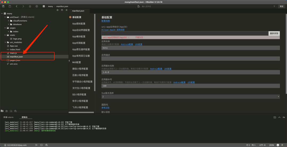
Task: Click the collapse all icon in explorer header
Action: tap(62, 10)
